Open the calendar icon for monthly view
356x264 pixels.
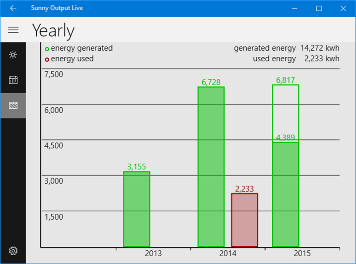coord(13,80)
